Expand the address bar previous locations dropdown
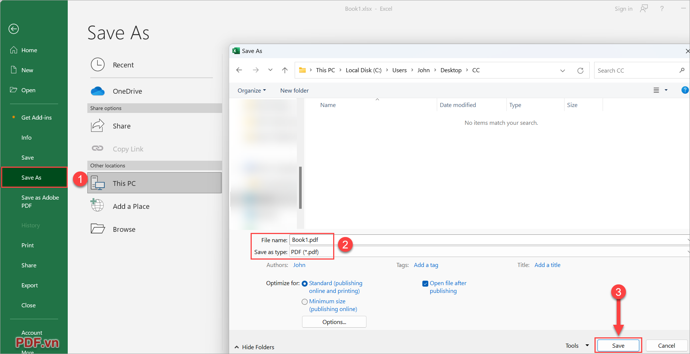The width and height of the screenshot is (690, 354). (x=563, y=70)
